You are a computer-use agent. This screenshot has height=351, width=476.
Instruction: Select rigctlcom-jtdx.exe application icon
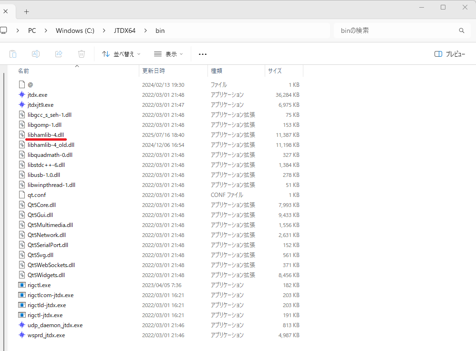[22, 295]
